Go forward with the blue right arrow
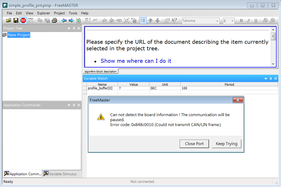This screenshot has height=187, width=281. pyautogui.click(x=71, y=21)
